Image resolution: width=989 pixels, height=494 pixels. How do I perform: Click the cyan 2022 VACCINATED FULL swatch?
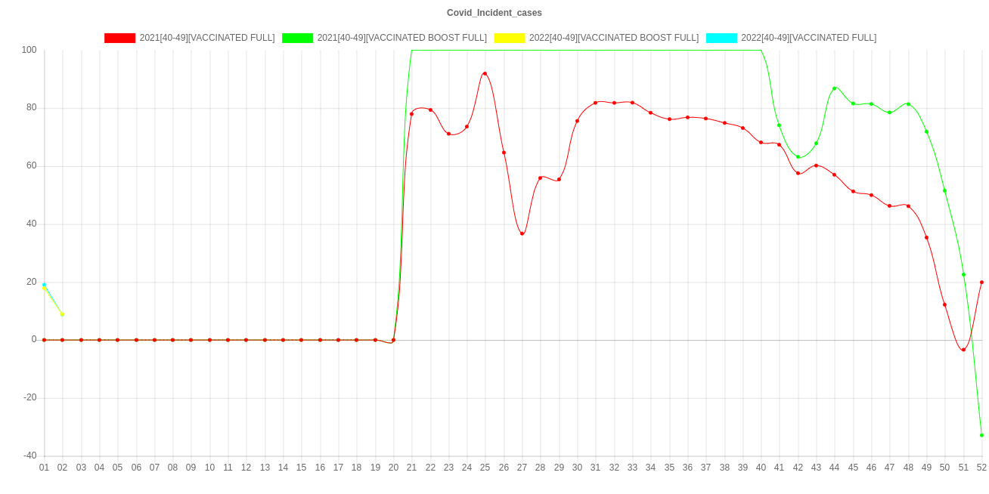point(721,38)
